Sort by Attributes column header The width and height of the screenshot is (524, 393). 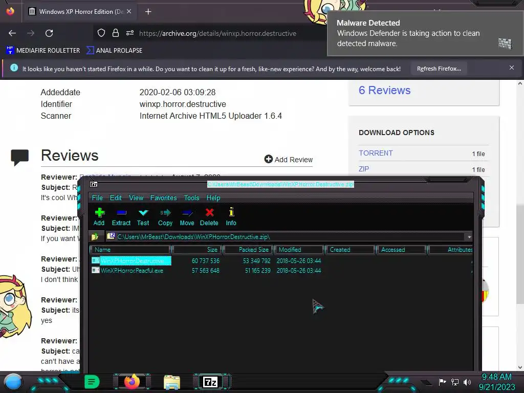(x=450, y=250)
